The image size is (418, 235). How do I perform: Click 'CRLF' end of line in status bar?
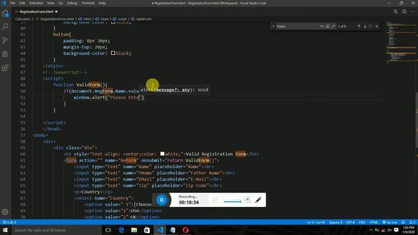pyautogui.click(x=362, y=222)
